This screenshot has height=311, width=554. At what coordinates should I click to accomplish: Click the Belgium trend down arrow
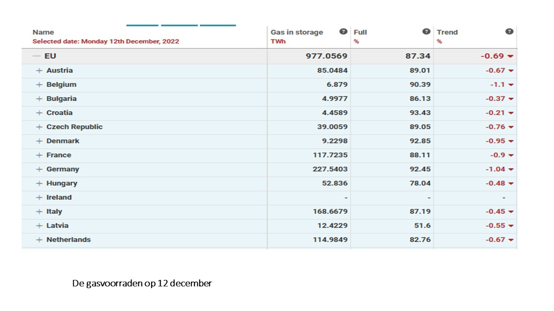(511, 85)
